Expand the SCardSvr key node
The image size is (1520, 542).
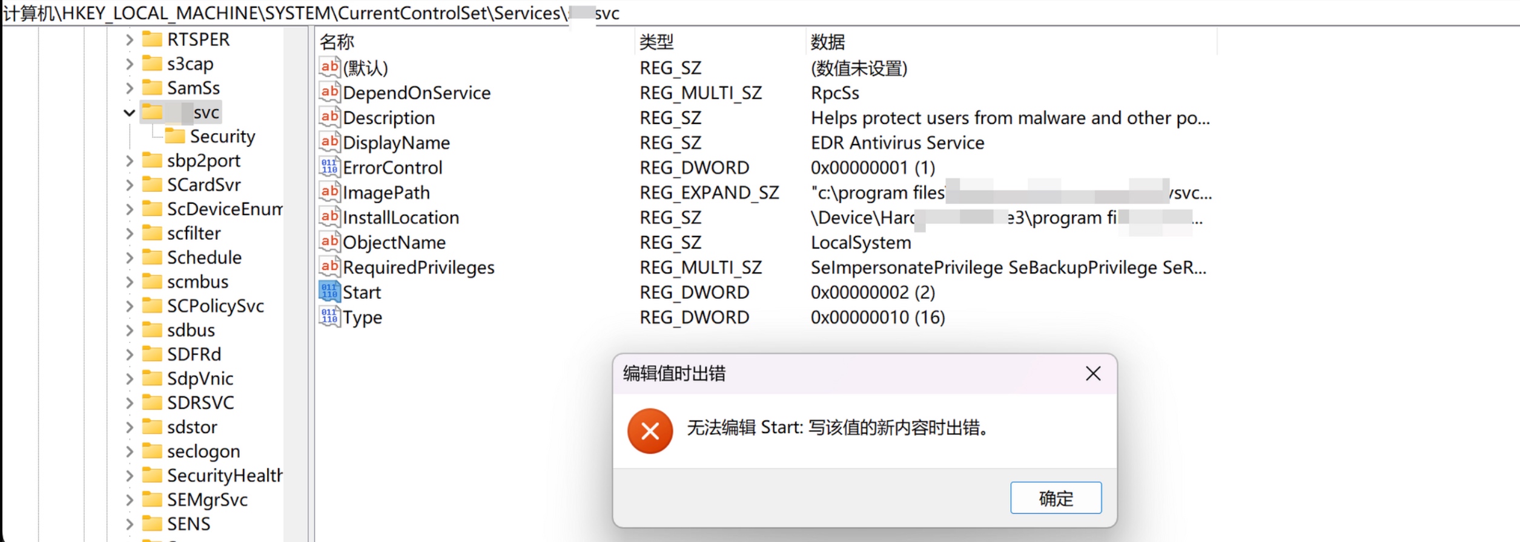click(x=129, y=185)
